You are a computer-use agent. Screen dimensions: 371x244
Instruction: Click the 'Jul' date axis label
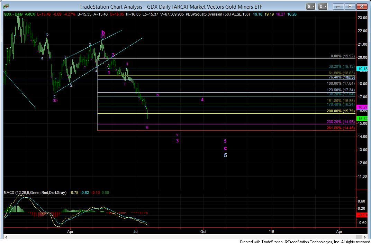pyautogui.click(x=136, y=232)
